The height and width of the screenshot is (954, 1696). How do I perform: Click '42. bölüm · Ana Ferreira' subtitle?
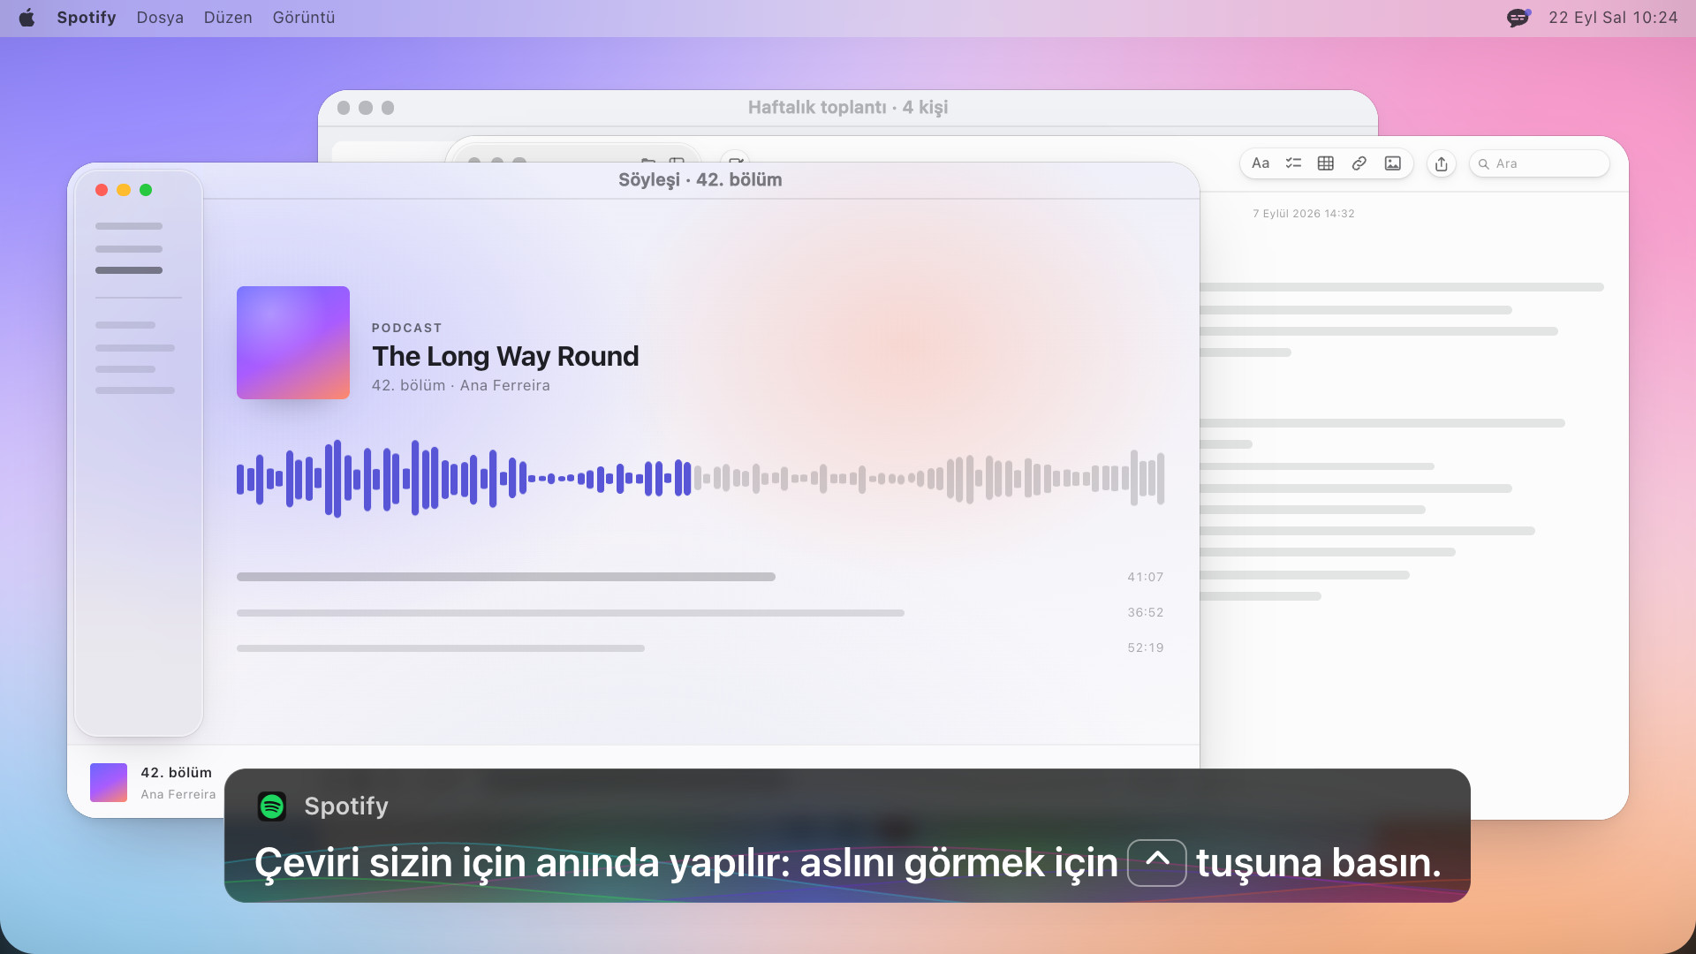coord(461,385)
